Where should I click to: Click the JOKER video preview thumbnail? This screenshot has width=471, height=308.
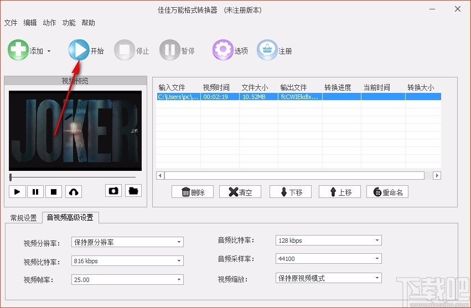tap(75, 130)
